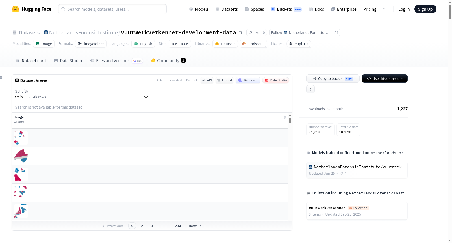Open the more navigation menu icon
Viewport: 452px width, 243px height.
(x=386, y=9)
